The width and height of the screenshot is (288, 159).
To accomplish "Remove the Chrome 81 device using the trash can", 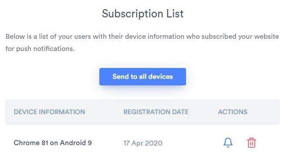I will pyautogui.click(x=251, y=142).
